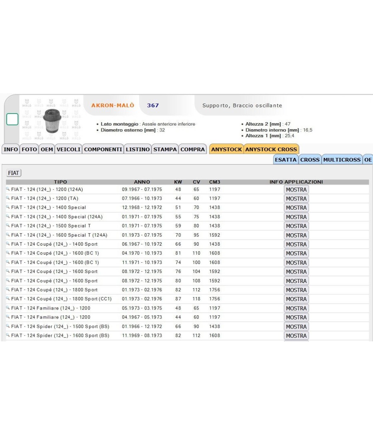This screenshot has width=373, height=435.
Task: Select the OE search tab
Action: click(368, 159)
